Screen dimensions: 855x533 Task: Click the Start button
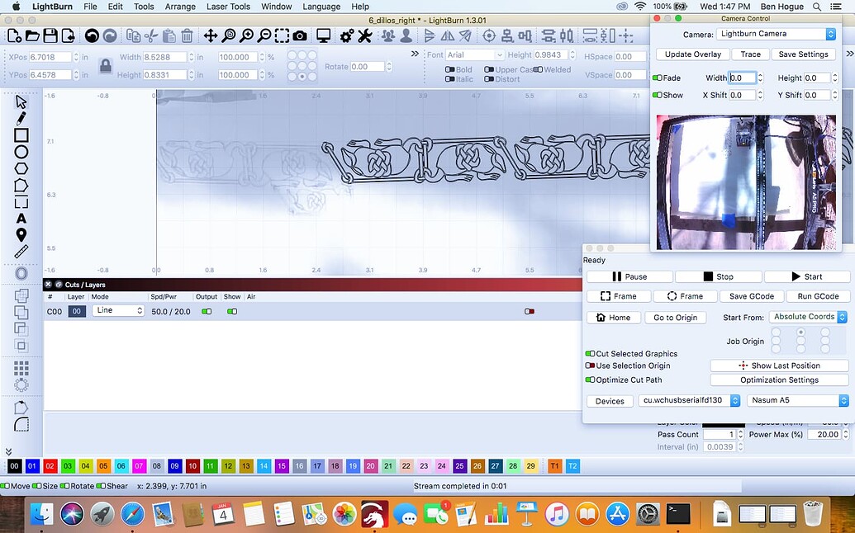(x=806, y=276)
